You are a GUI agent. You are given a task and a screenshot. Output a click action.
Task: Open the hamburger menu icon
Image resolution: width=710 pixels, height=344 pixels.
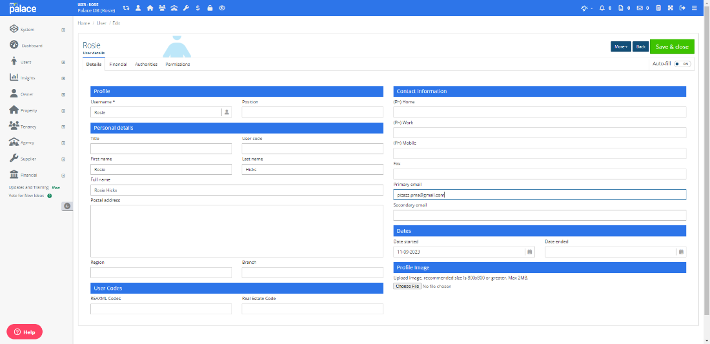[694, 8]
